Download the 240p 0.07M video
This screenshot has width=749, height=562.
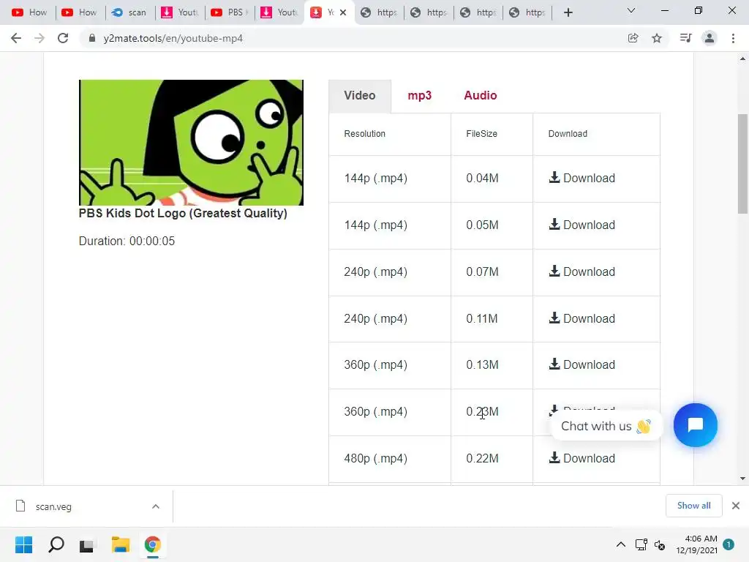click(581, 271)
